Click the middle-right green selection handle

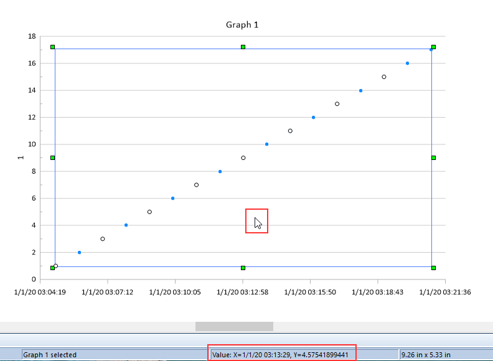pyautogui.click(x=433, y=157)
